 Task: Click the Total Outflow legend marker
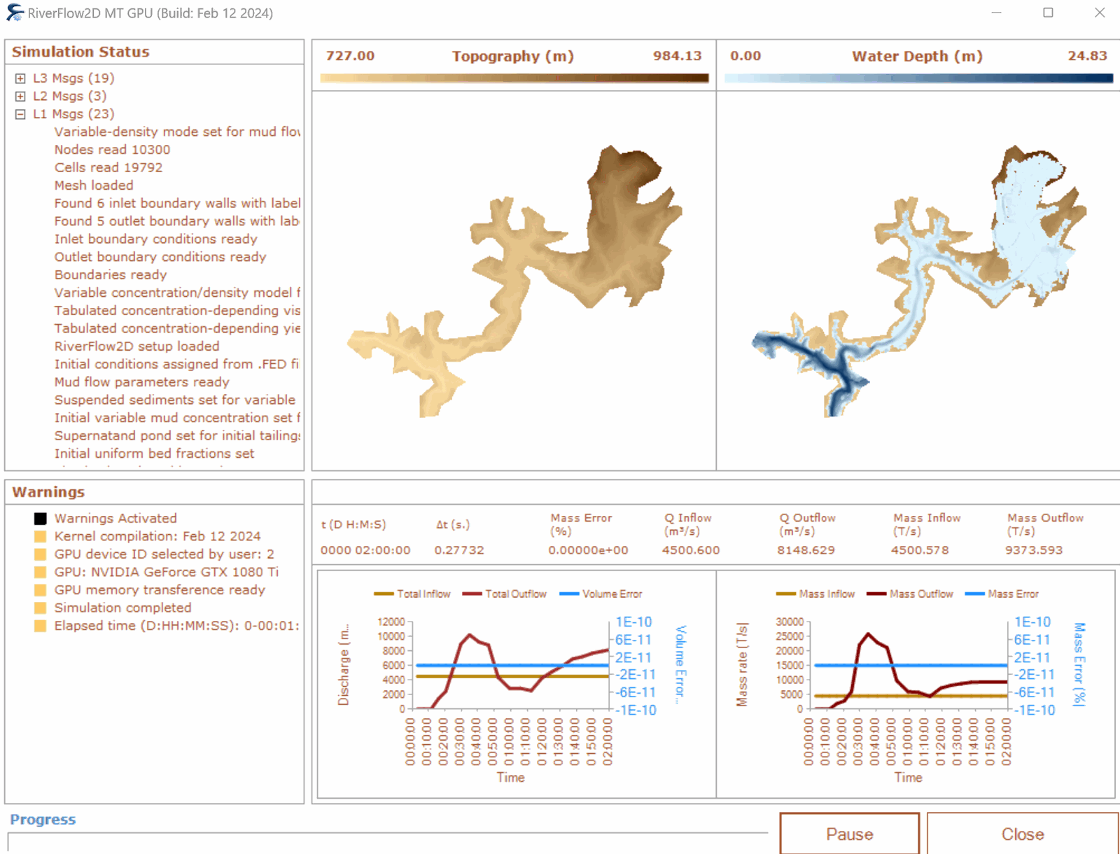[x=472, y=594]
